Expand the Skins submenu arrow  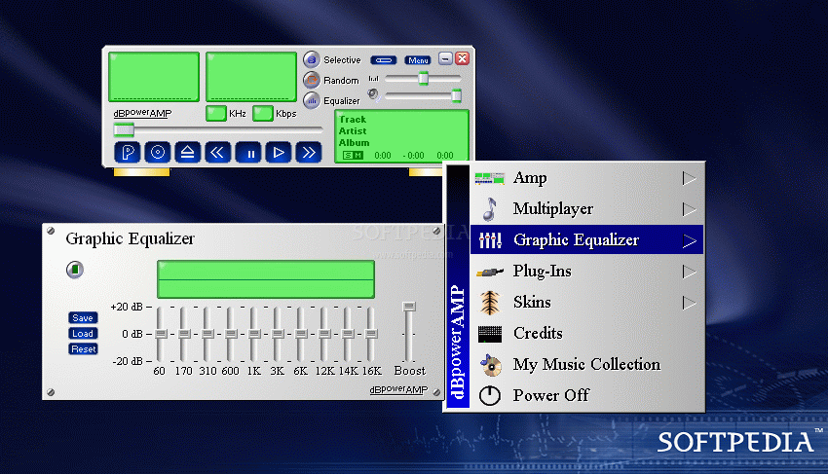689,303
